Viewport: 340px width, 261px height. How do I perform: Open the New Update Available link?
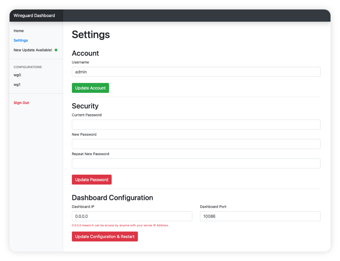(x=33, y=50)
